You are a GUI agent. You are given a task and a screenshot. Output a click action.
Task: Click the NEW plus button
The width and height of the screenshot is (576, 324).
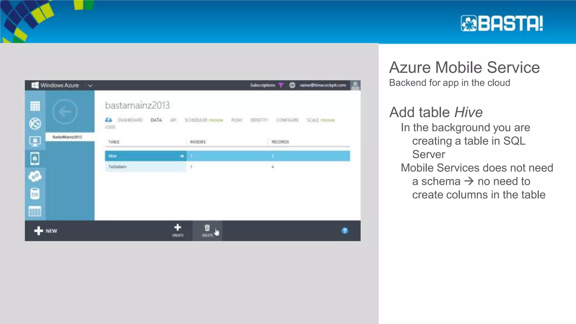[46, 231]
